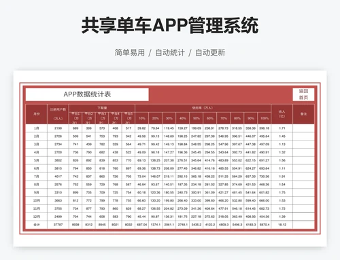The image size is (340, 260).
Task: Click the 平台5 column header
Action: click(x=129, y=118)
